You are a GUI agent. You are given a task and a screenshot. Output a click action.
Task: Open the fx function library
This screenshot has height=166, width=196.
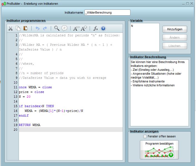(x=96, y=28)
